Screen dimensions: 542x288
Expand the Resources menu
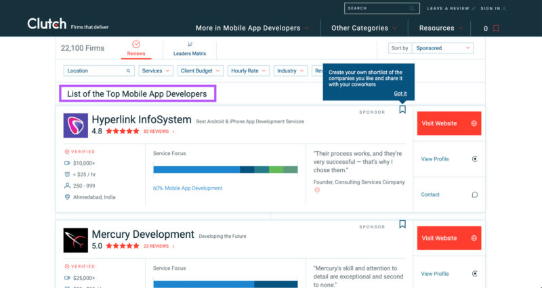(x=441, y=28)
